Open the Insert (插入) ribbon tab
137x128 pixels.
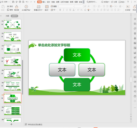click(x=44, y=2)
